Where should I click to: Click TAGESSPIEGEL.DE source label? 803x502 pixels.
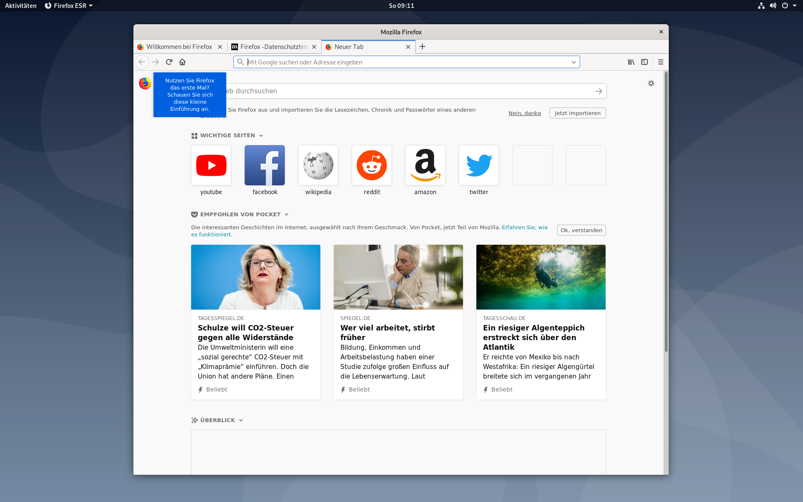point(221,318)
